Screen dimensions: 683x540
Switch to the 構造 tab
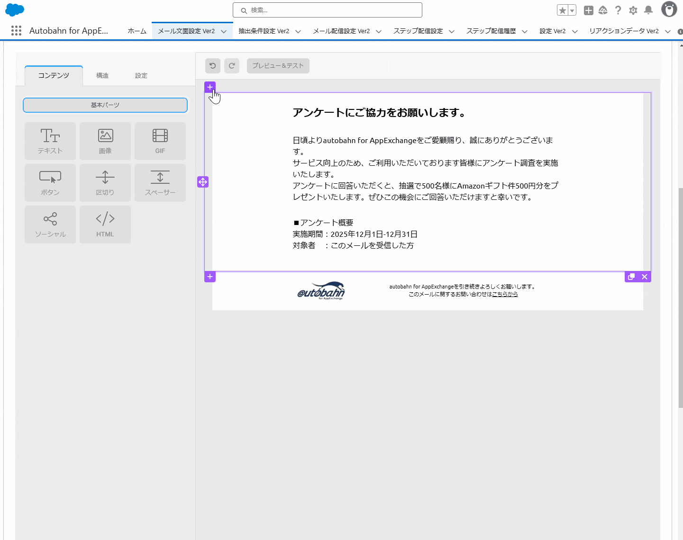[x=102, y=76]
